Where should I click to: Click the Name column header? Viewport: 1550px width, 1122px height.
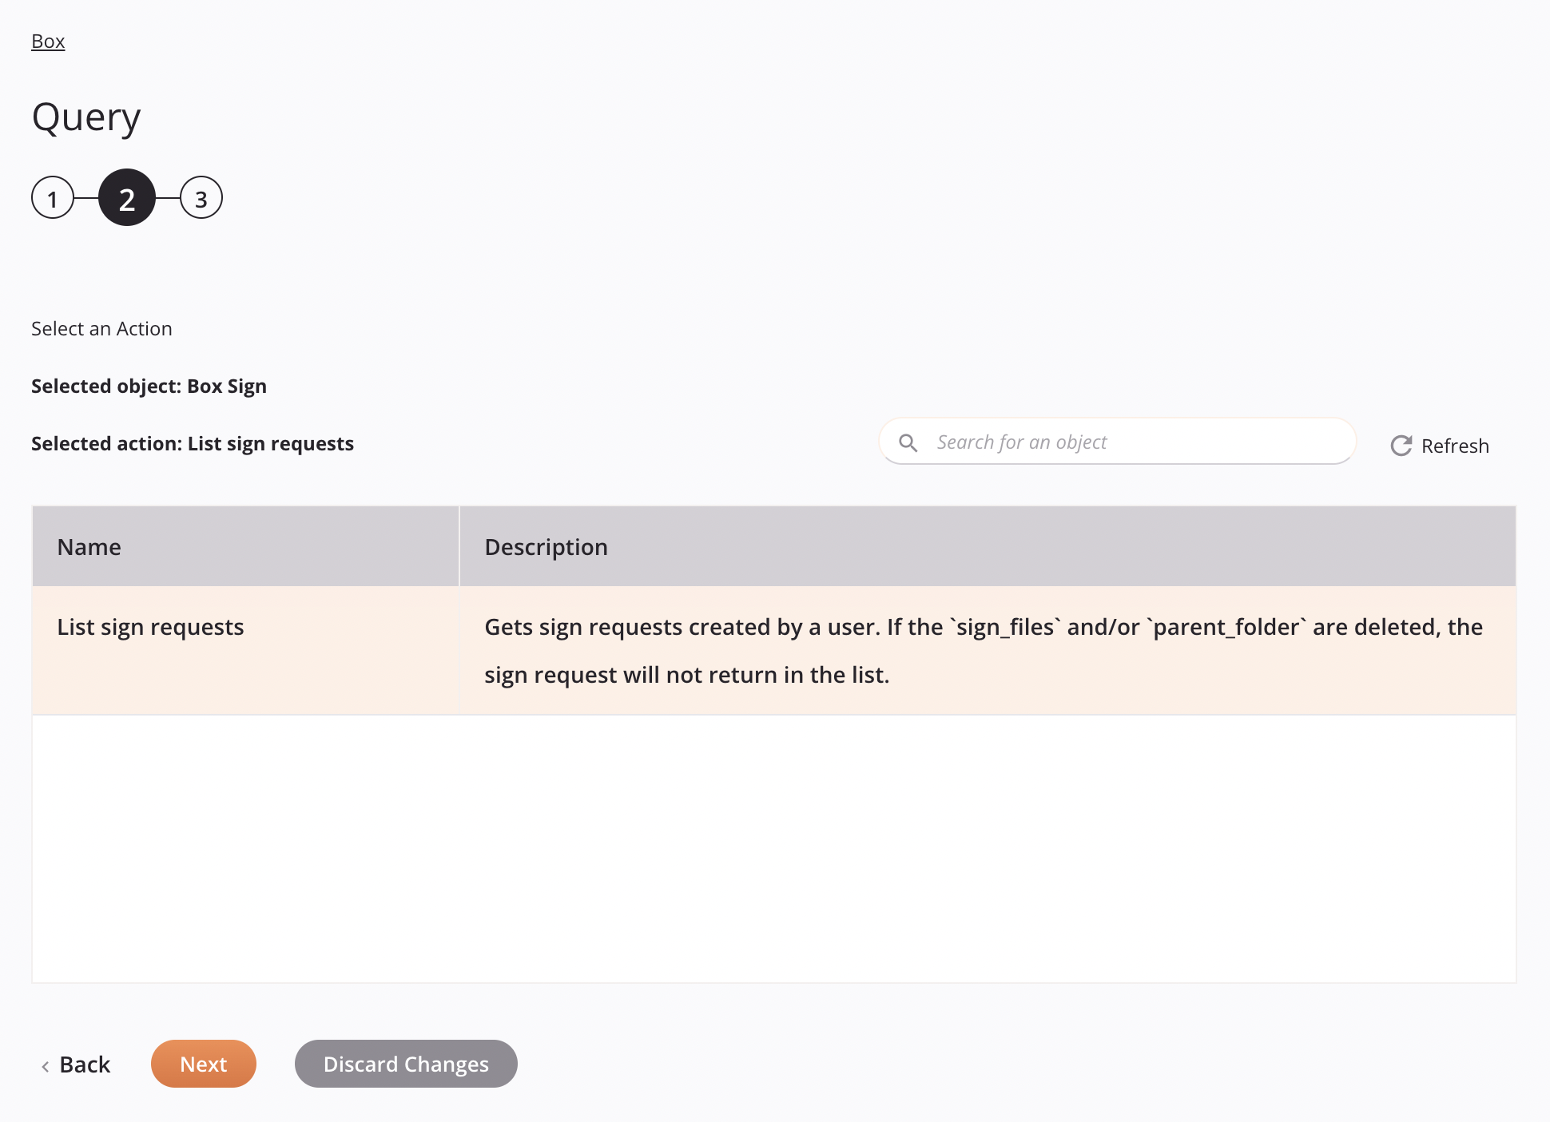click(246, 547)
